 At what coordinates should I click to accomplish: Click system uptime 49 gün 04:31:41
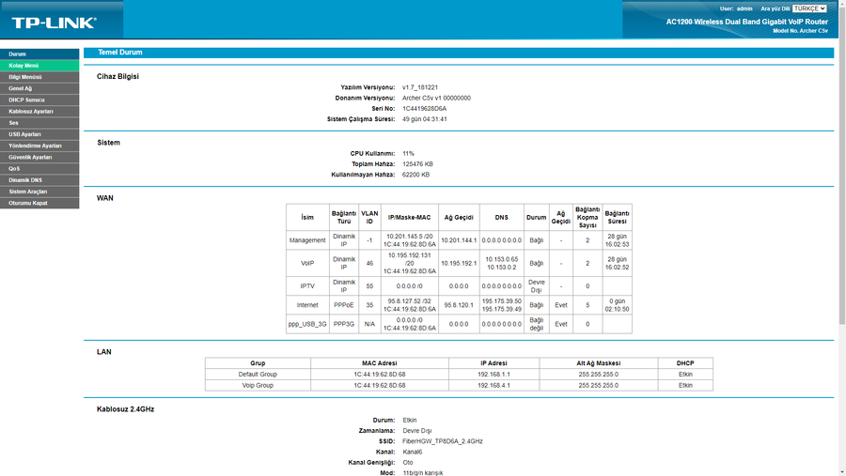tap(424, 119)
